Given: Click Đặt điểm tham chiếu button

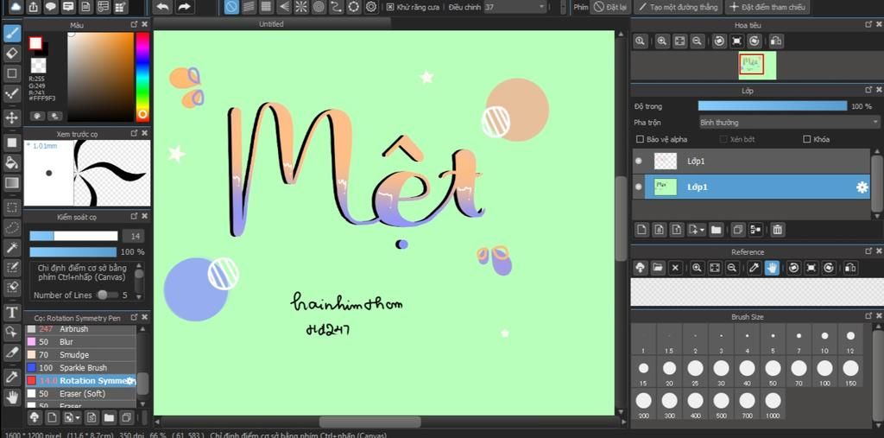Looking at the screenshot, I should [x=767, y=7].
